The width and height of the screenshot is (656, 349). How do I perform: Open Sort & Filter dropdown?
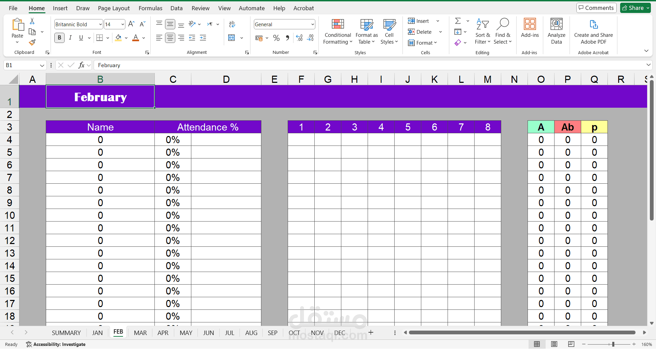482,31
